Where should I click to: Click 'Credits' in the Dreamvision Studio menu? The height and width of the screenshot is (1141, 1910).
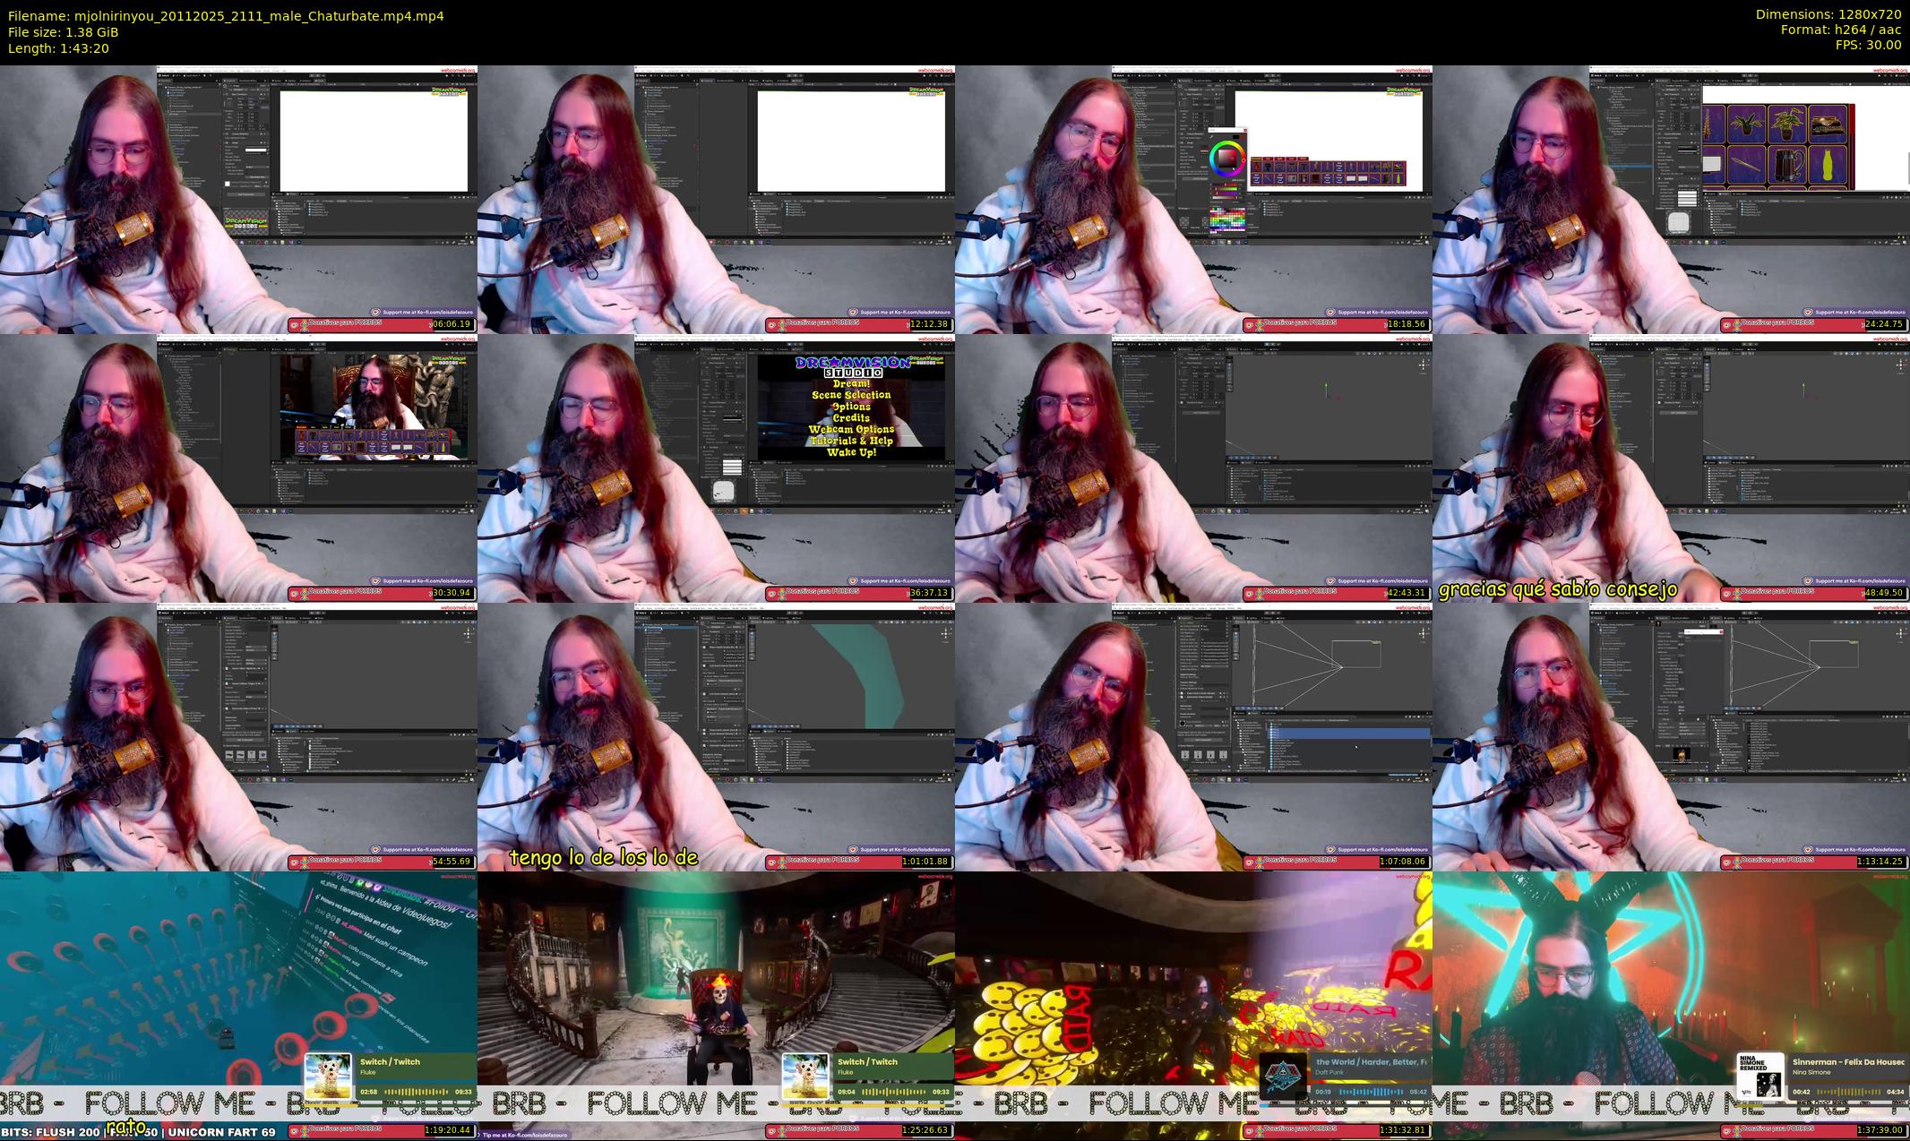(851, 418)
